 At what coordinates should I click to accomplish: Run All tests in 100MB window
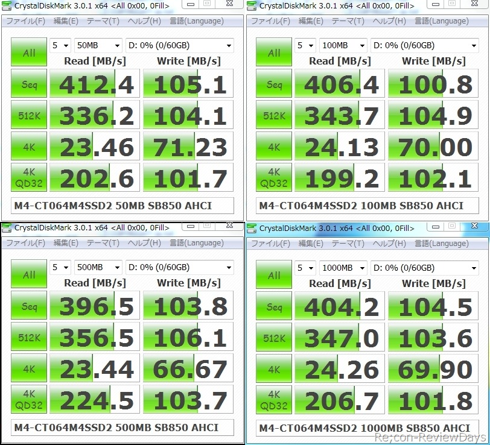[x=274, y=52]
